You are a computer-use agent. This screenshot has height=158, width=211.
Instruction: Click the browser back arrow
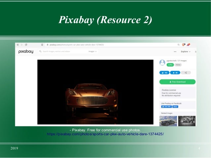click(18, 45)
